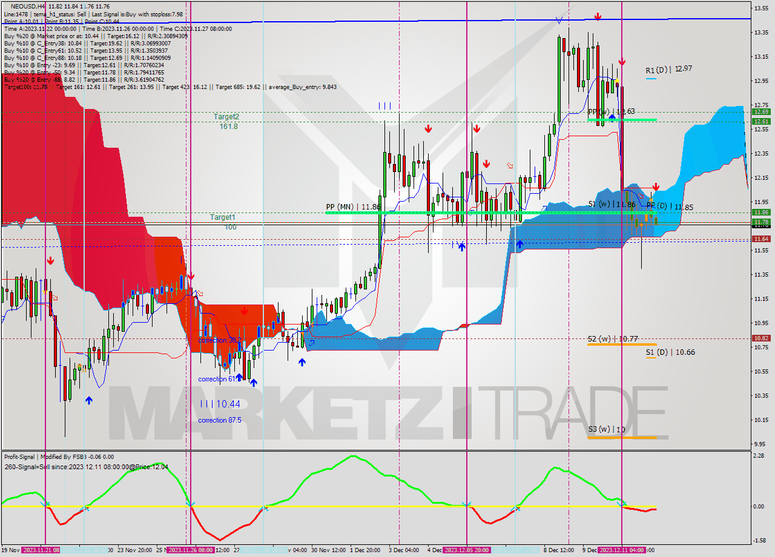Click the '19 Nov' time axis label

pos(11,550)
